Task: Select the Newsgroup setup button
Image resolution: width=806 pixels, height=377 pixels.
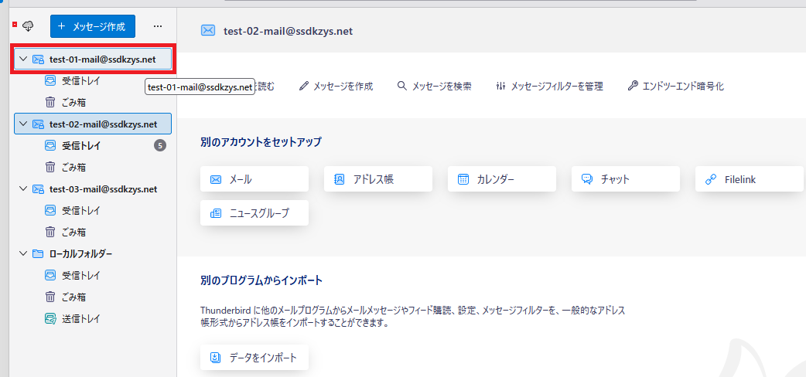Action: (254, 213)
